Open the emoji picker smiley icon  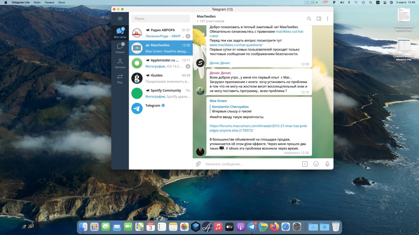(x=316, y=164)
